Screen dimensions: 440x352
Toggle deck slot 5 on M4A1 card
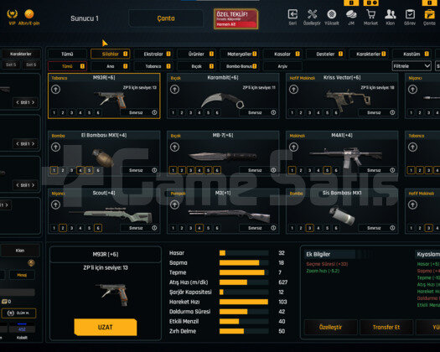pos(327,170)
